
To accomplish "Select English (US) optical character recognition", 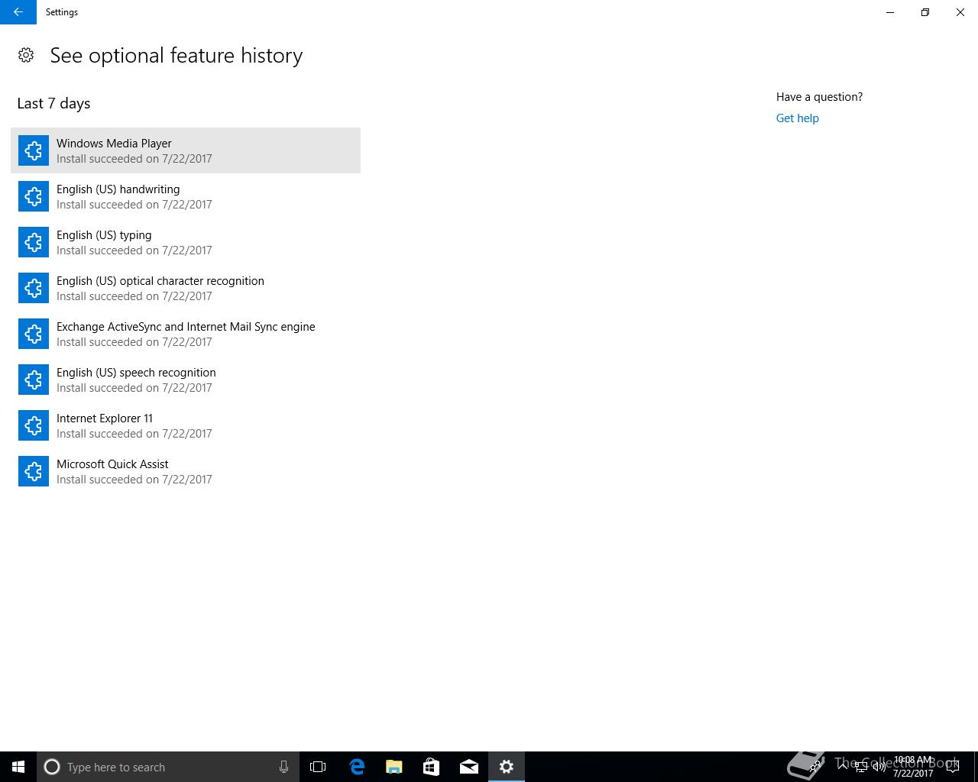I will click(186, 288).
